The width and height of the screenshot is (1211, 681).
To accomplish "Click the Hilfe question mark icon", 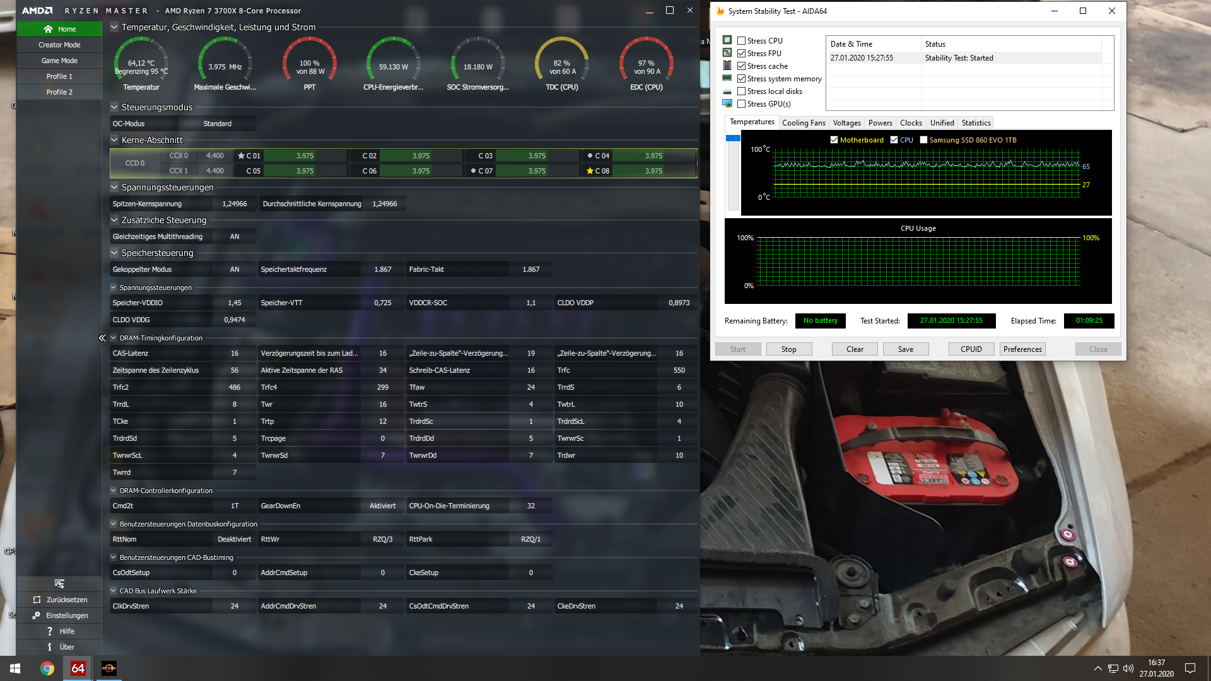I will point(50,631).
